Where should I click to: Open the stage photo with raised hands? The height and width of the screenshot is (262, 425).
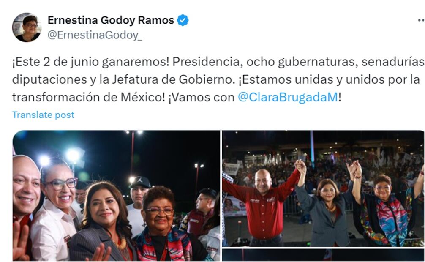323,188
